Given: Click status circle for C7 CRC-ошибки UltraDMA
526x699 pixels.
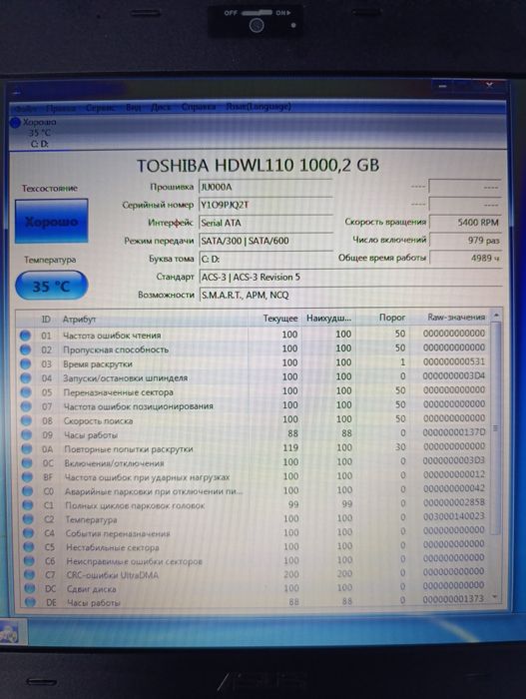Looking at the screenshot, I should coord(29,574).
